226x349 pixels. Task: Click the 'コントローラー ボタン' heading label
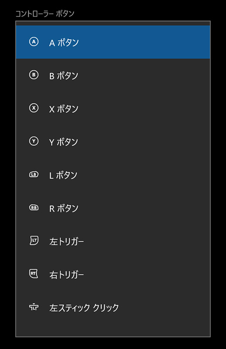[x=45, y=14]
